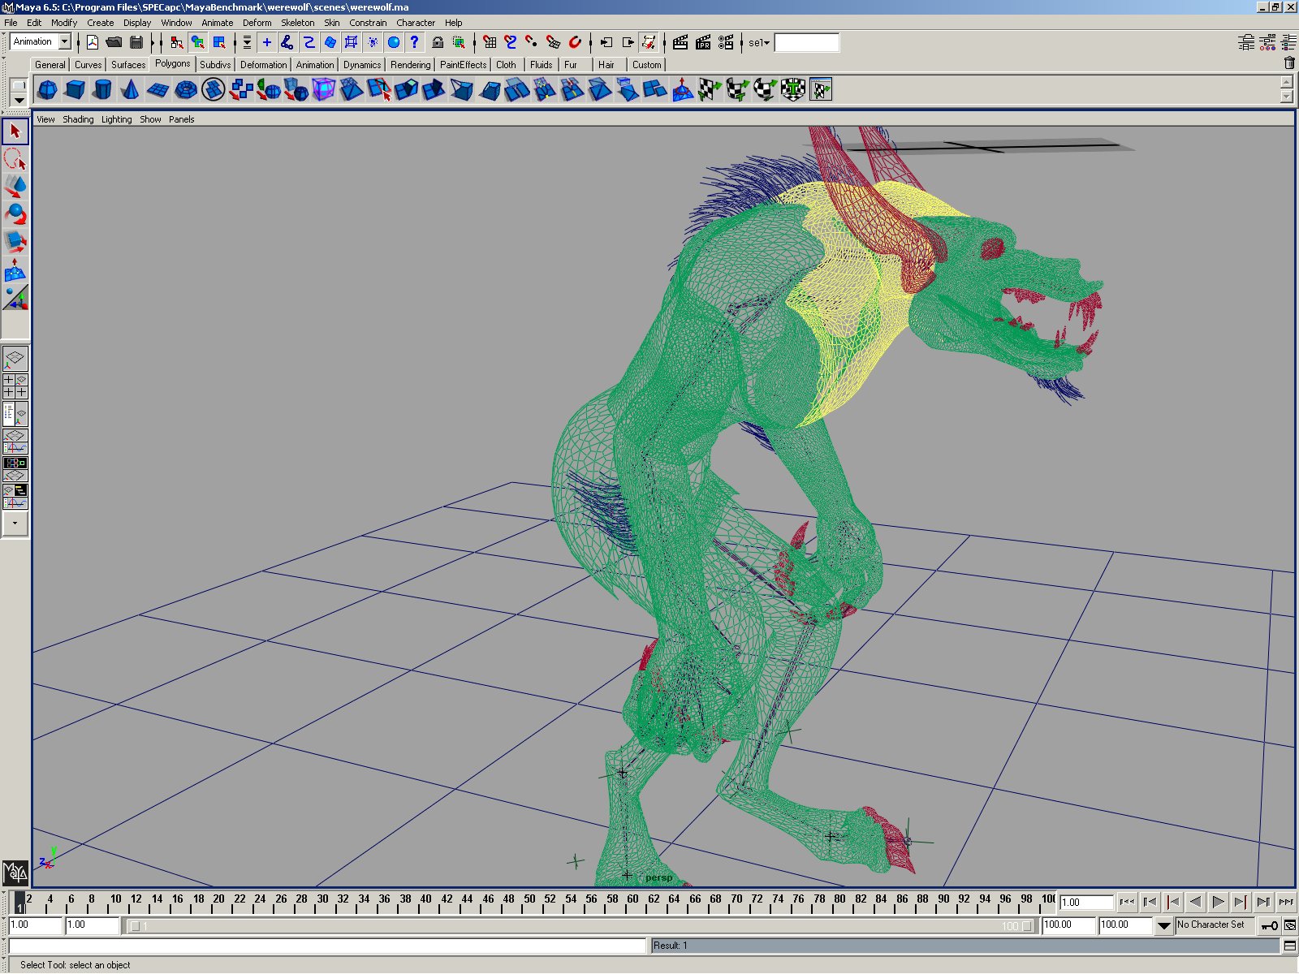Image resolution: width=1299 pixels, height=974 pixels.
Task: Switch to the Rendering shelf tab
Action: coord(410,64)
